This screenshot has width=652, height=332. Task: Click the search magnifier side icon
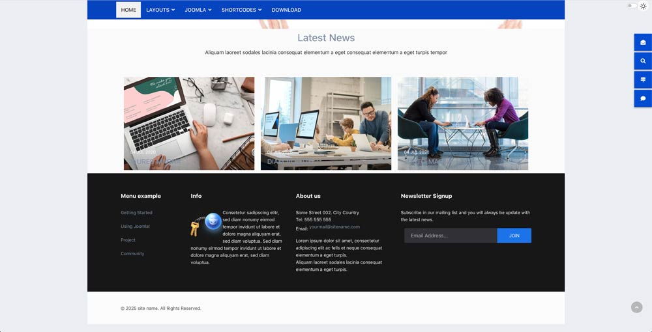point(643,61)
